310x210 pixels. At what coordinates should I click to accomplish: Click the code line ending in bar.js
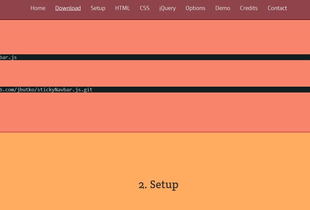coord(8,57)
